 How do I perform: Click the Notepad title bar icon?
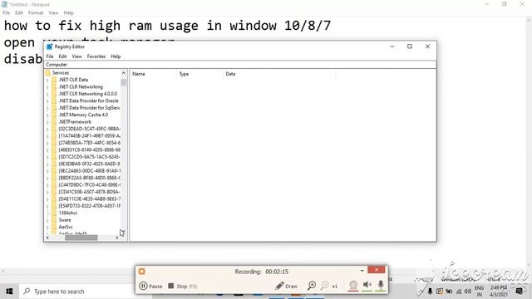[x=4, y=4]
